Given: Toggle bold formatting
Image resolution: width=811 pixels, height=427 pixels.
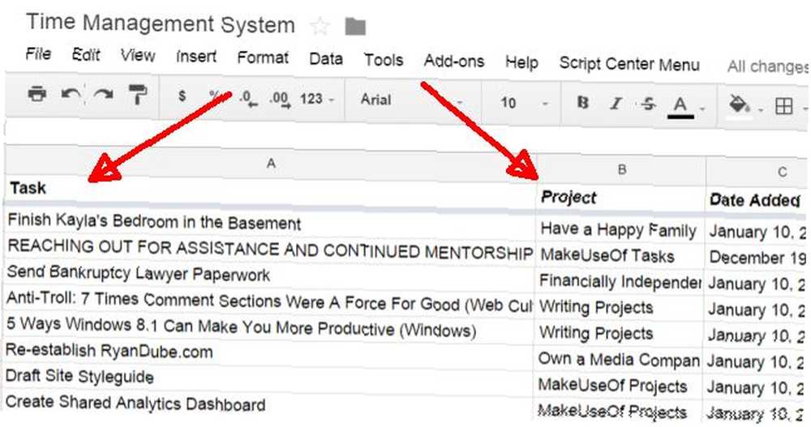Looking at the screenshot, I should click(x=583, y=103).
